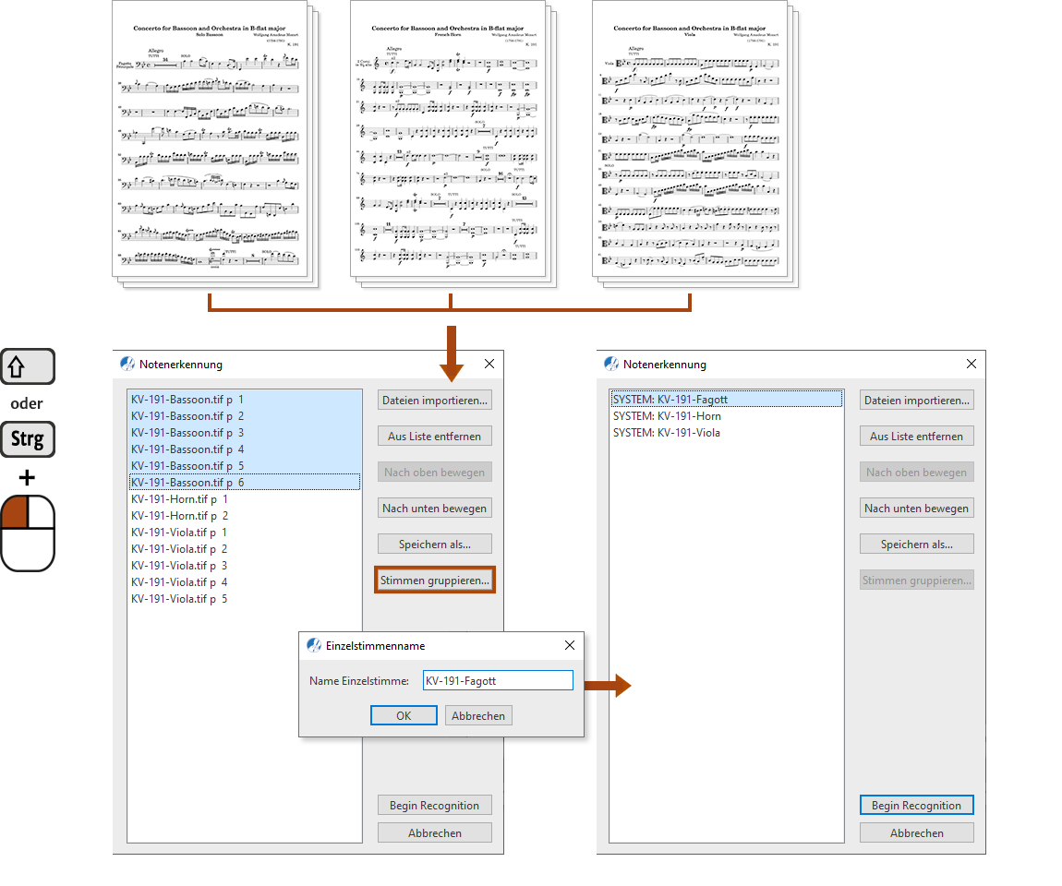Click 'Stimmen gruppieren...' highlighted button
Image resolution: width=1062 pixels, height=886 pixels.
(434, 581)
